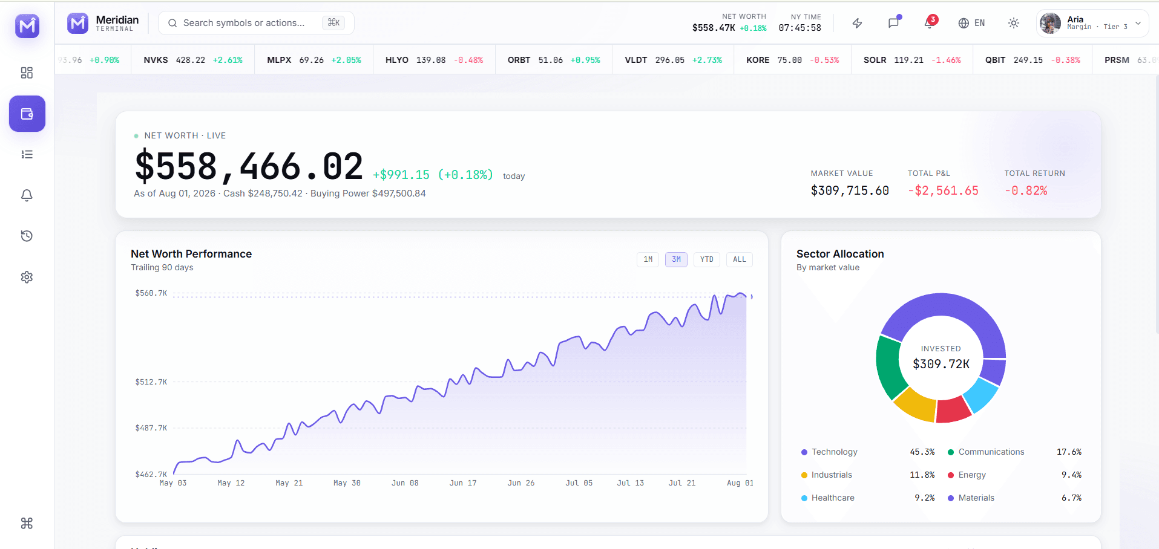Click the Materials legend entry
Screen dimensions: 1159x549
pos(1014,498)
